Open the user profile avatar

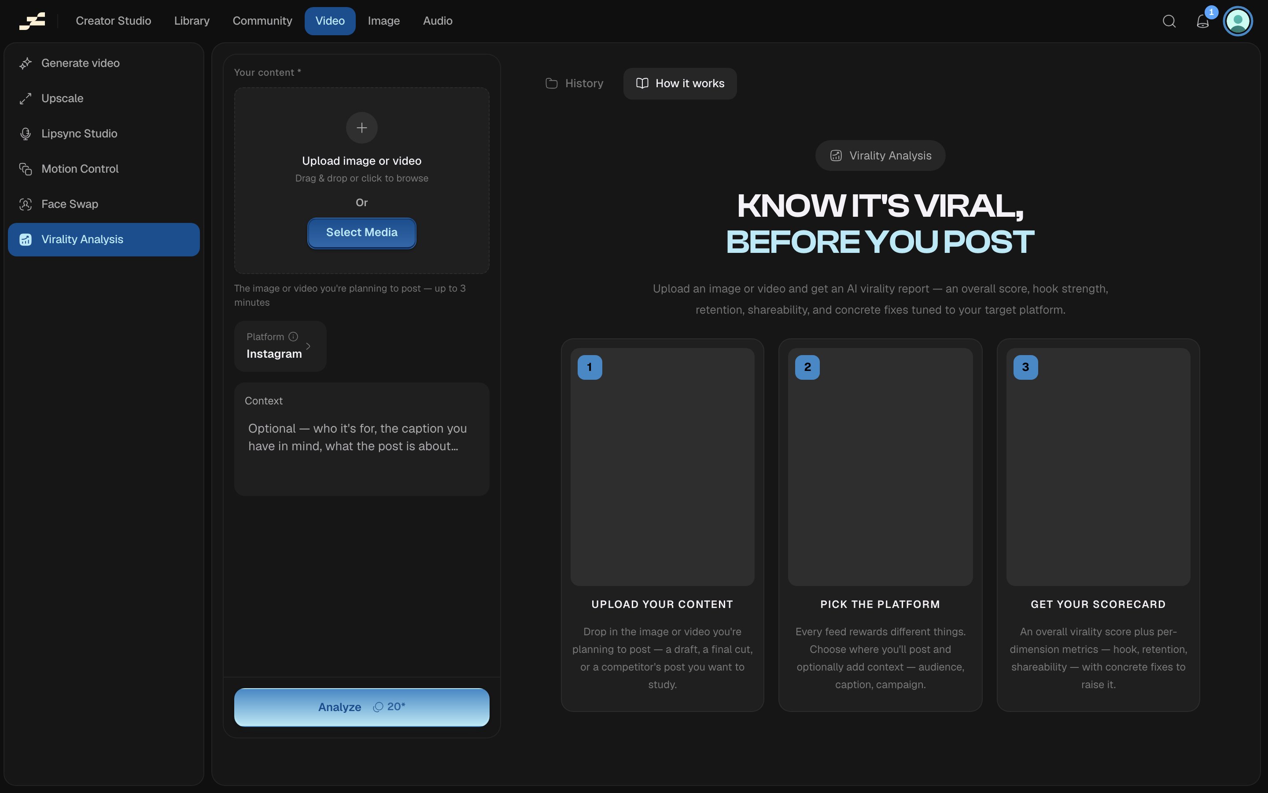(x=1238, y=21)
